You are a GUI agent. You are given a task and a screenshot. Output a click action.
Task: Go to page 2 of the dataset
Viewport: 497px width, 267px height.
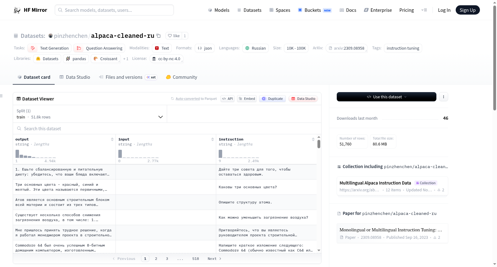click(156, 259)
